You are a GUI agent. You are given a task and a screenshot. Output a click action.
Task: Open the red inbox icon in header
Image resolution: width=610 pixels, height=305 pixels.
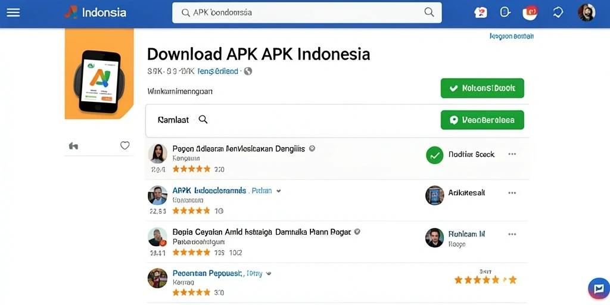coord(530,13)
